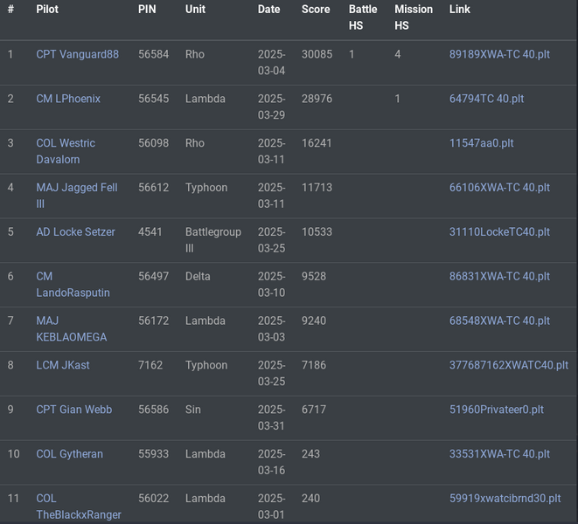Download 51960Privateer0.plt file
The height and width of the screenshot is (524, 578).
click(x=496, y=410)
